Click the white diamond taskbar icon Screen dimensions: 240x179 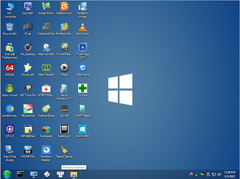[47, 174]
